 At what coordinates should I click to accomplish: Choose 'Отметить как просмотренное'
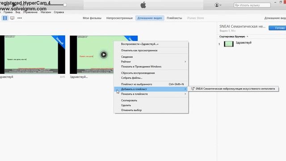151,51
